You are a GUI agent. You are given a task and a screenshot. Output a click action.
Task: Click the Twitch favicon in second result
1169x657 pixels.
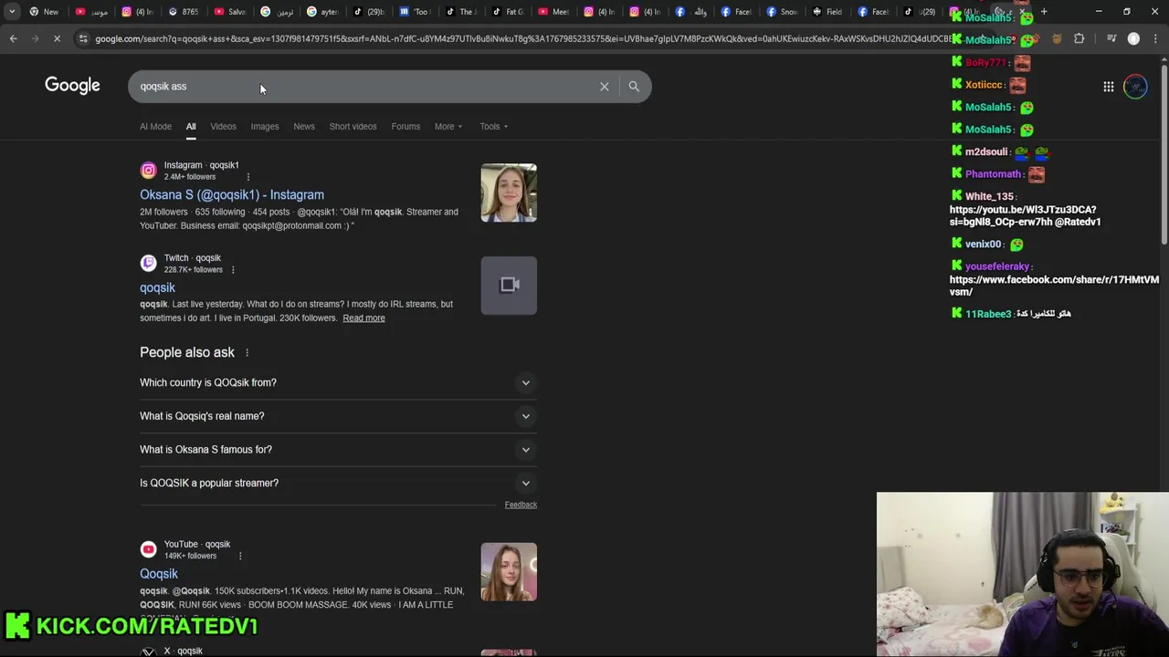(x=148, y=264)
